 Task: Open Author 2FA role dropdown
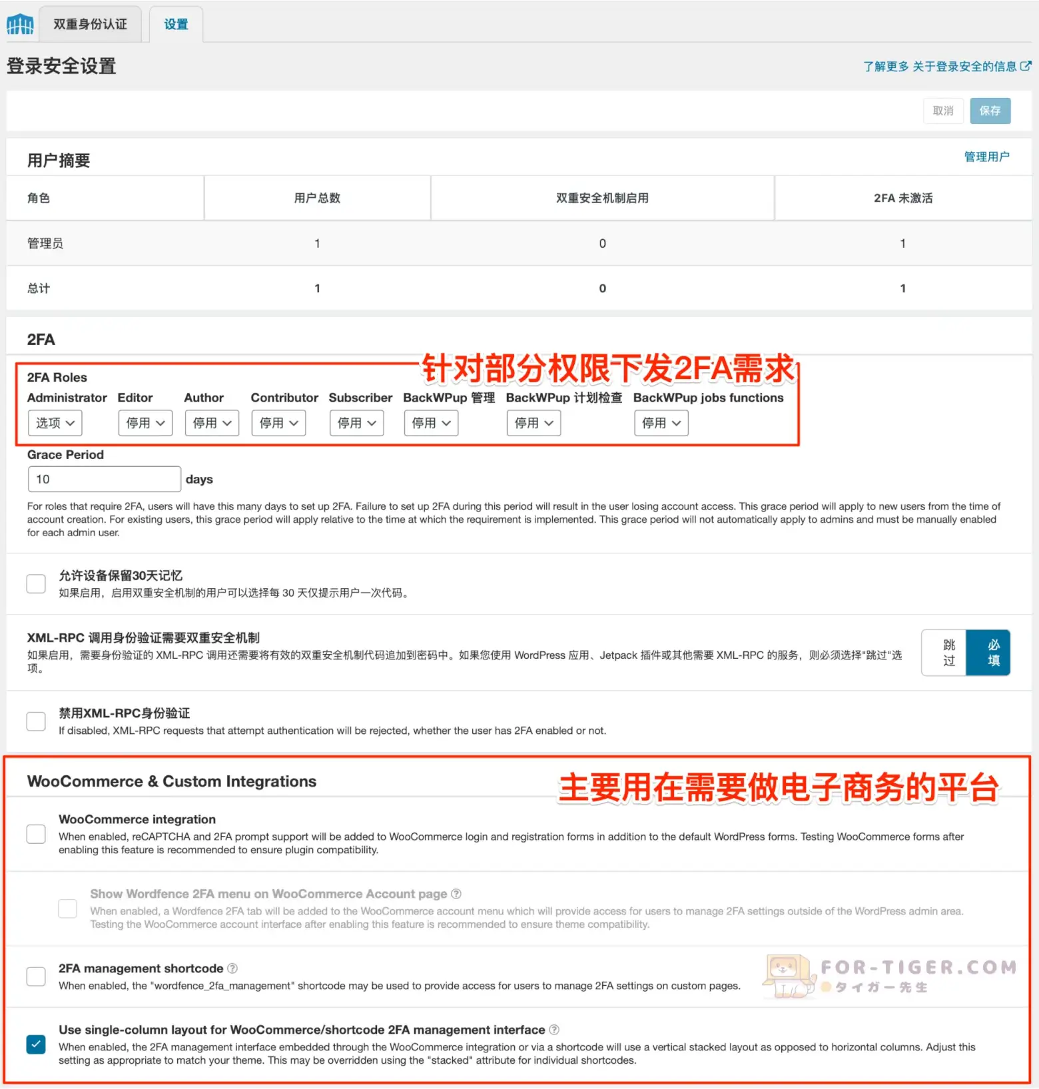pyautogui.click(x=212, y=423)
